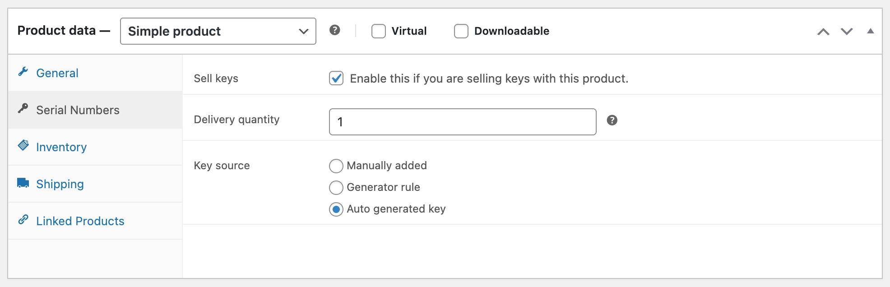Click the key icon beside Serial Numbers
The image size is (890, 287).
pyautogui.click(x=23, y=110)
